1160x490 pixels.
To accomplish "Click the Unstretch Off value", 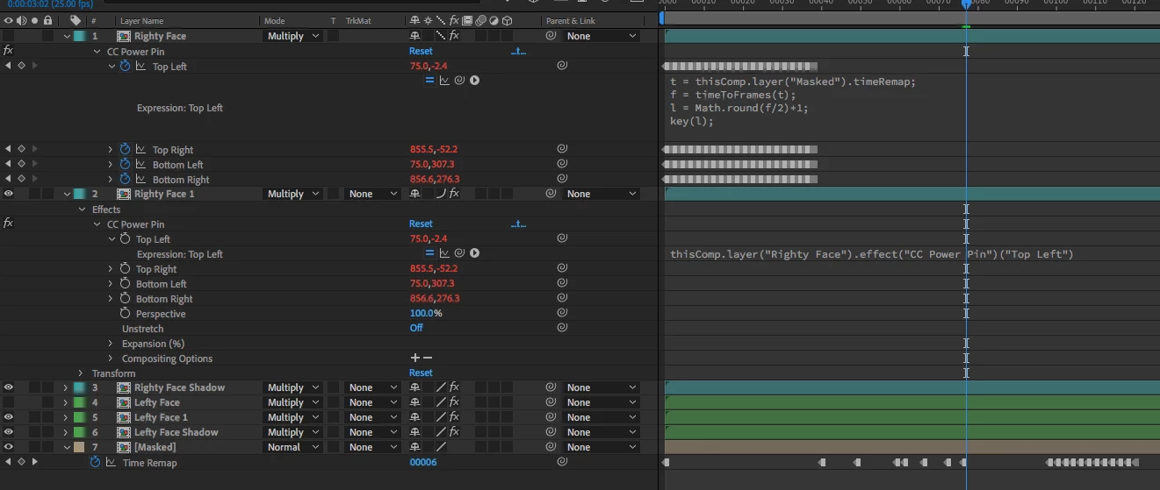I will [x=416, y=328].
